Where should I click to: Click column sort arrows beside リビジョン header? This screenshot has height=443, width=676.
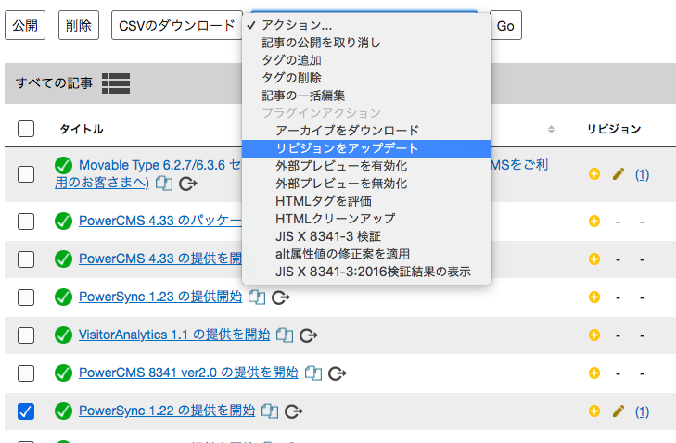point(551,129)
